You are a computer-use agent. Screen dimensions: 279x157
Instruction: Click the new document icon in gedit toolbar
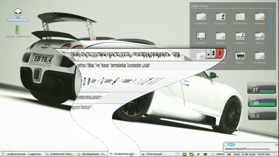click(x=84, y=82)
